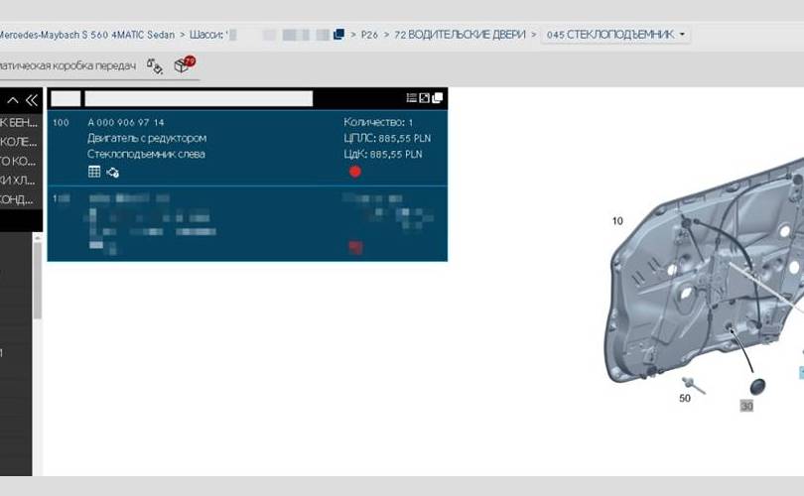Open the parts cart with badge 79

pyautogui.click(x=183, y=64)
